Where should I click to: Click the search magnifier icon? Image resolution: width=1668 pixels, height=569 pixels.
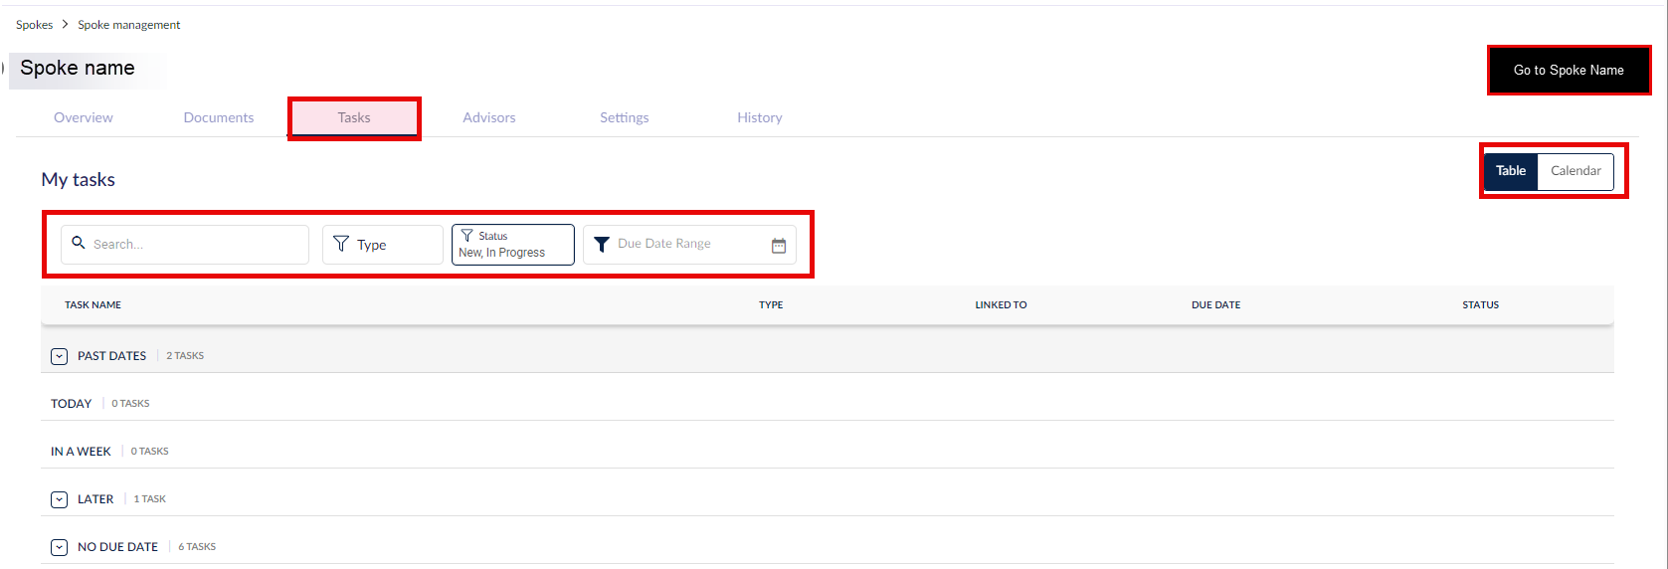point(79,243)
